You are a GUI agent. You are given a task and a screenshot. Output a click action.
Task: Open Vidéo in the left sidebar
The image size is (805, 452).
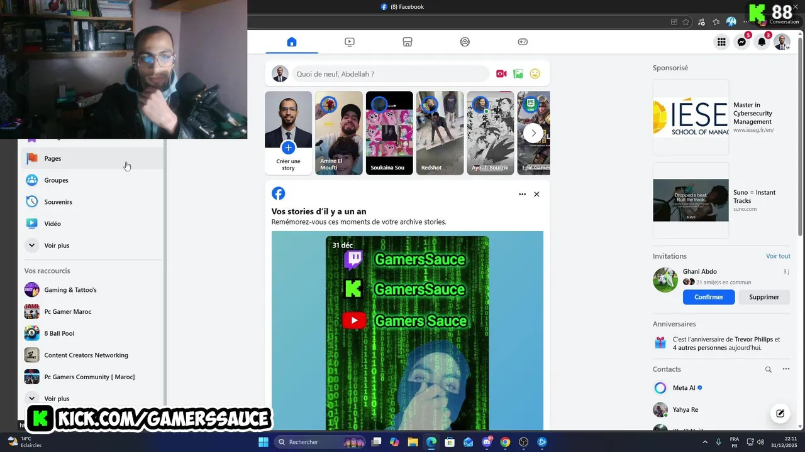[x=92, y=223]
